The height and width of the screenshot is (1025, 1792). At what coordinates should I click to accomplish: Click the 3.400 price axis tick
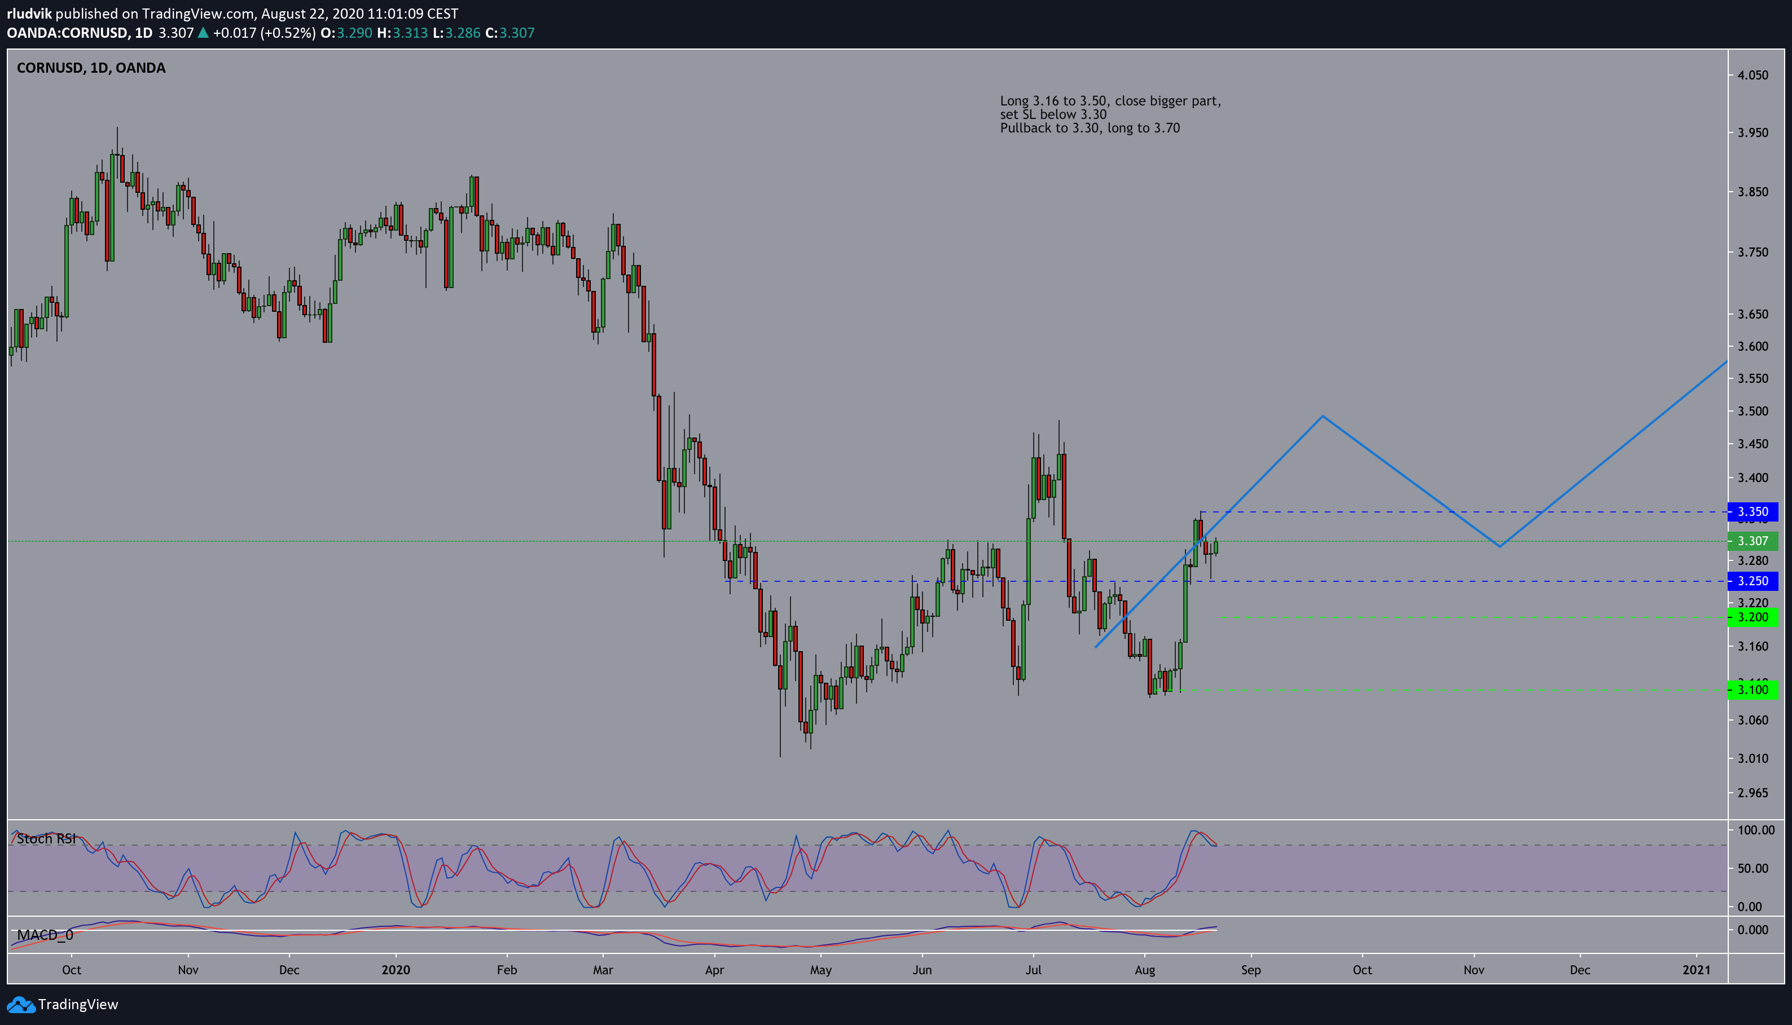pos(1753,478)
